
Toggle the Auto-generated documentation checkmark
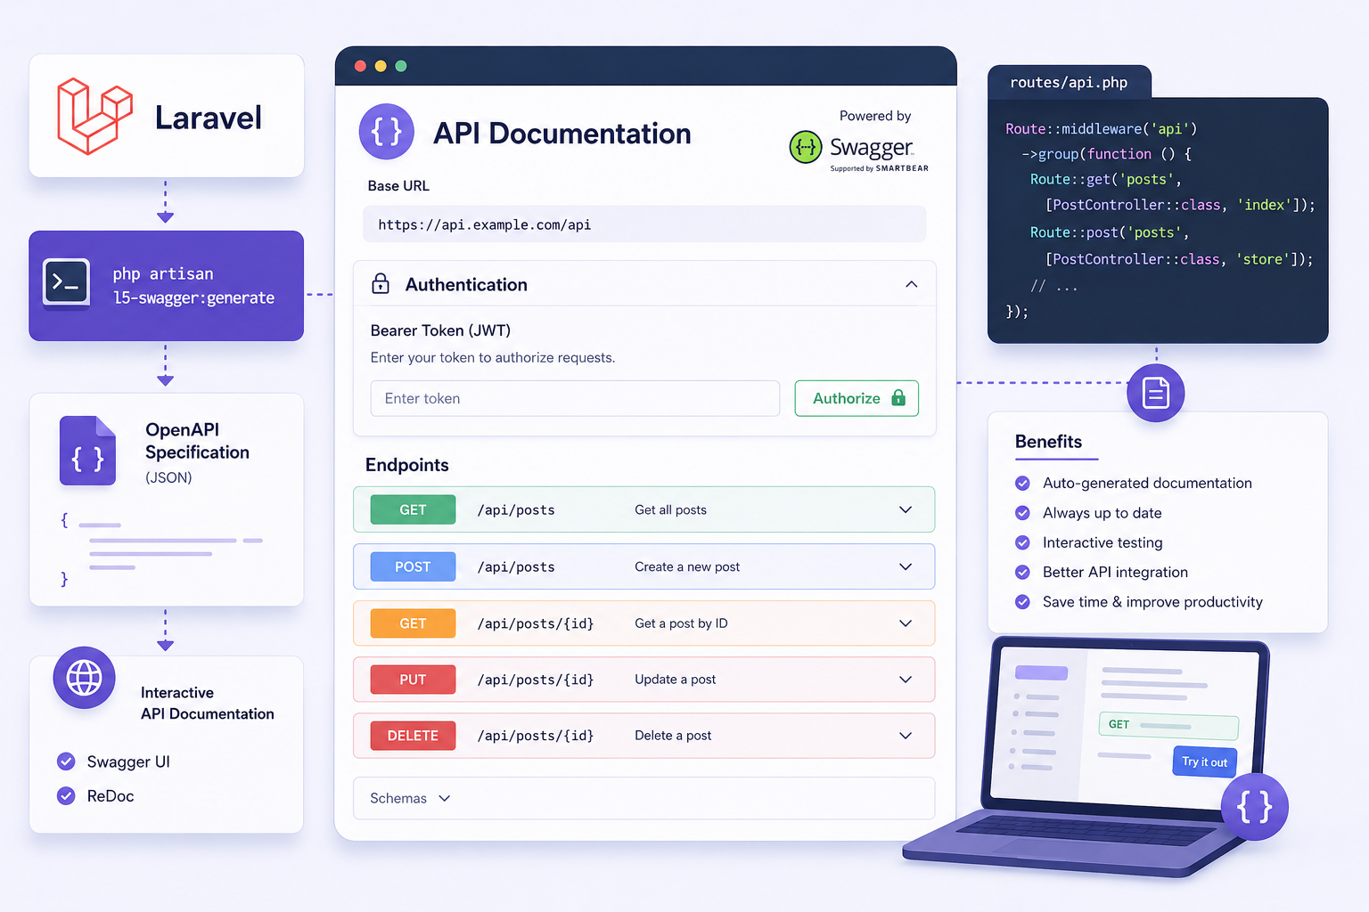pyautogui.click(x=1023, y=483)
